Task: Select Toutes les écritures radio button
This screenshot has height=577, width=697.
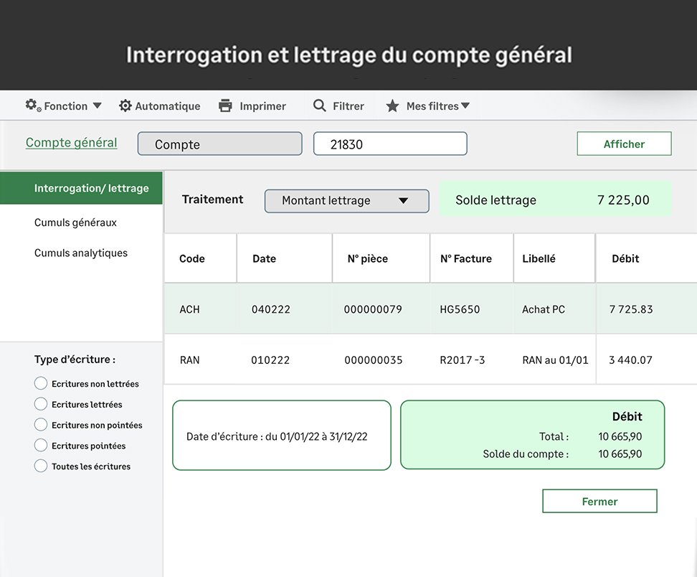Action: click(x=41, y=466)
